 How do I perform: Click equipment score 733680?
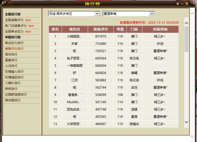[101, 44]
